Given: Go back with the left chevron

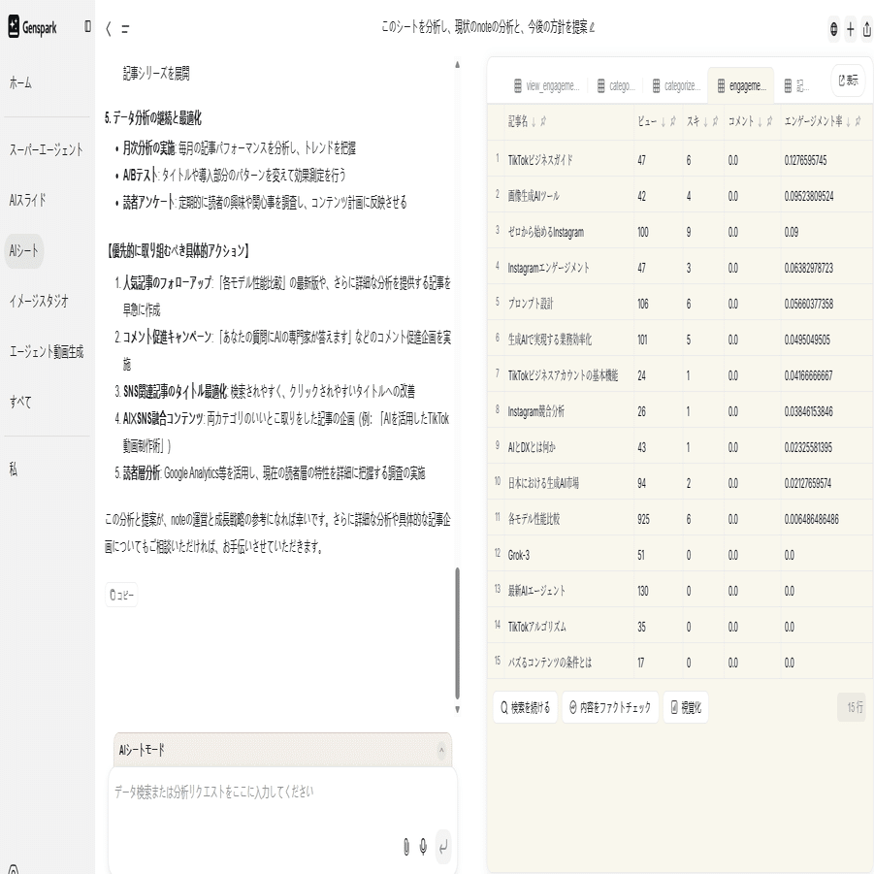Looking at the screenshot, I should tap(109, 28).
